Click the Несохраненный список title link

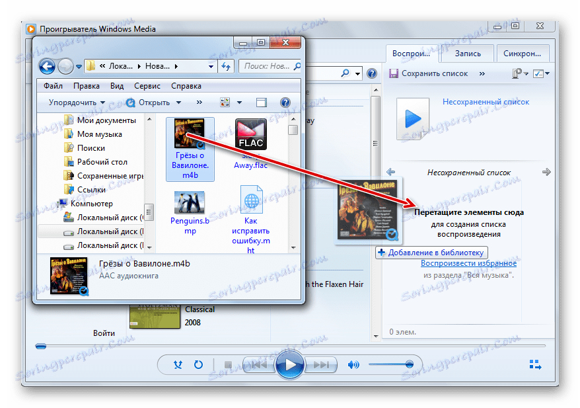(486, 102)
